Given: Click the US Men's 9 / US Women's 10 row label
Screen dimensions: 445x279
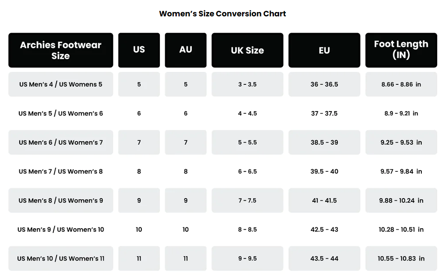Looking at the screenshot, I should (61, 229).
